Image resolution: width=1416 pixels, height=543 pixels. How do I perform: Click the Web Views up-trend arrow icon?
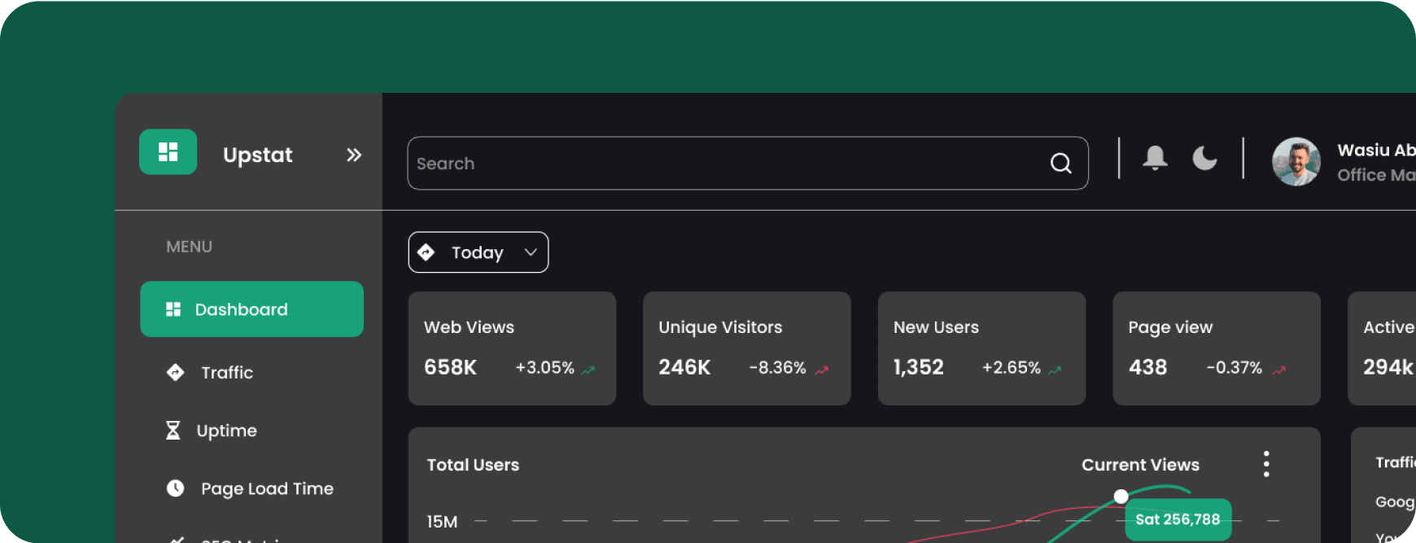tap(588, 370)
